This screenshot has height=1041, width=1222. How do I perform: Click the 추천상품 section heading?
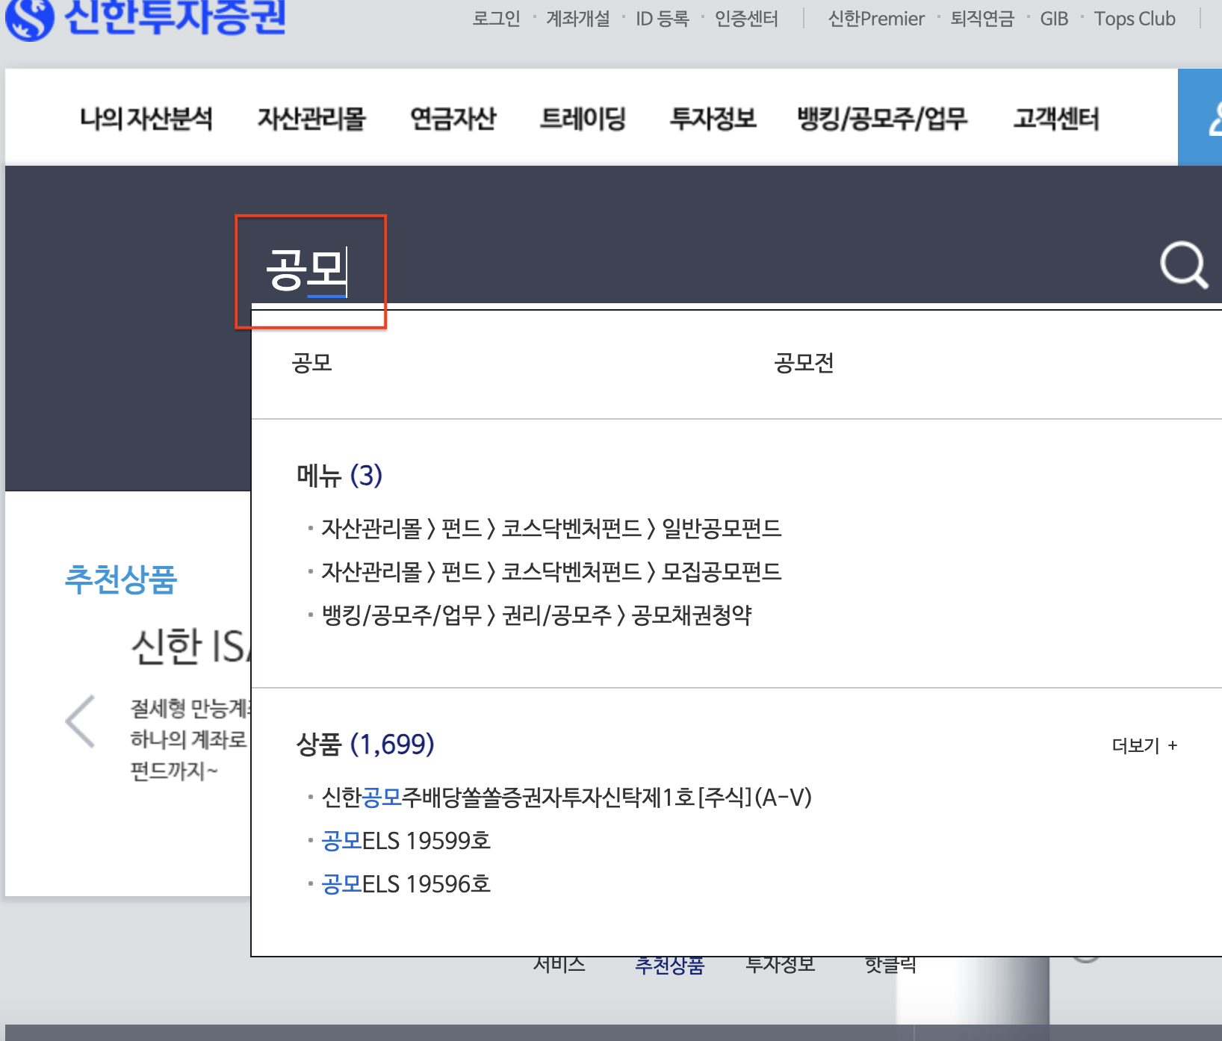click(121, 579)
